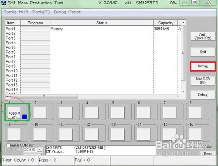Select empty port slot 12
Image resolution: width=218 pixels, height=166 pixels.
coord(92,134)
